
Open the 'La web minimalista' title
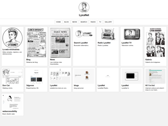click(x=11, y=49)
